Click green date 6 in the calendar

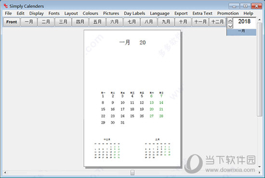click(x=151, y=96)
